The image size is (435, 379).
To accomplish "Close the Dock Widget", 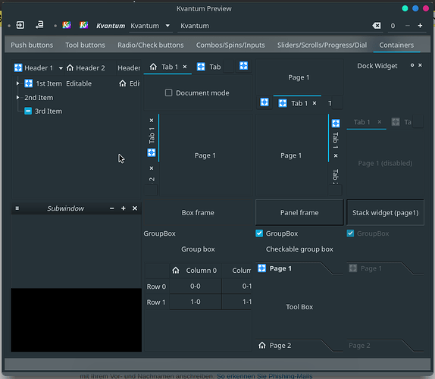I will click(420, 65).
